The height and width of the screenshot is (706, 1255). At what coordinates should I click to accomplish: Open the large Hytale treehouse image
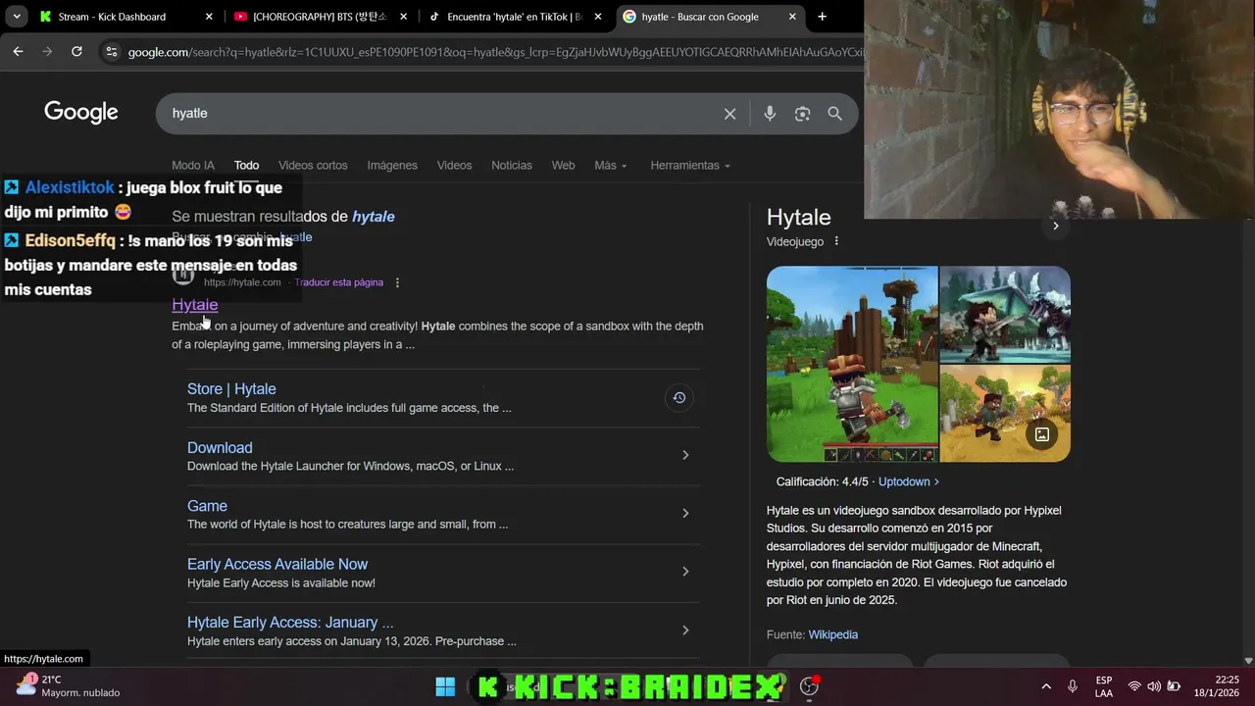[852, 364]
